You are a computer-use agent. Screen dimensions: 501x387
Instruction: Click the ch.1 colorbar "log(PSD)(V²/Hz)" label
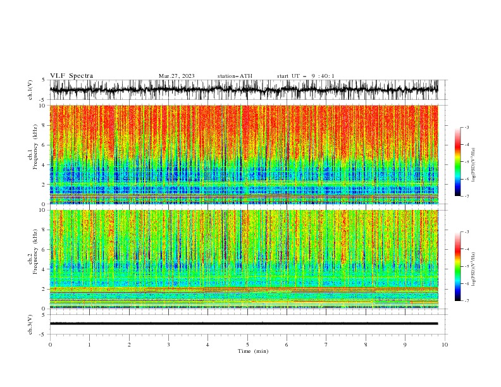tap(473, 165)
